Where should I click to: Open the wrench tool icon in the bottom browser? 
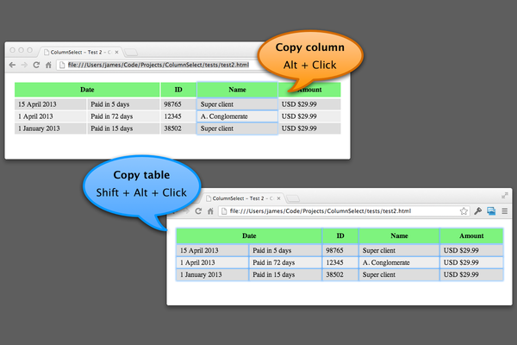(478, 211)
